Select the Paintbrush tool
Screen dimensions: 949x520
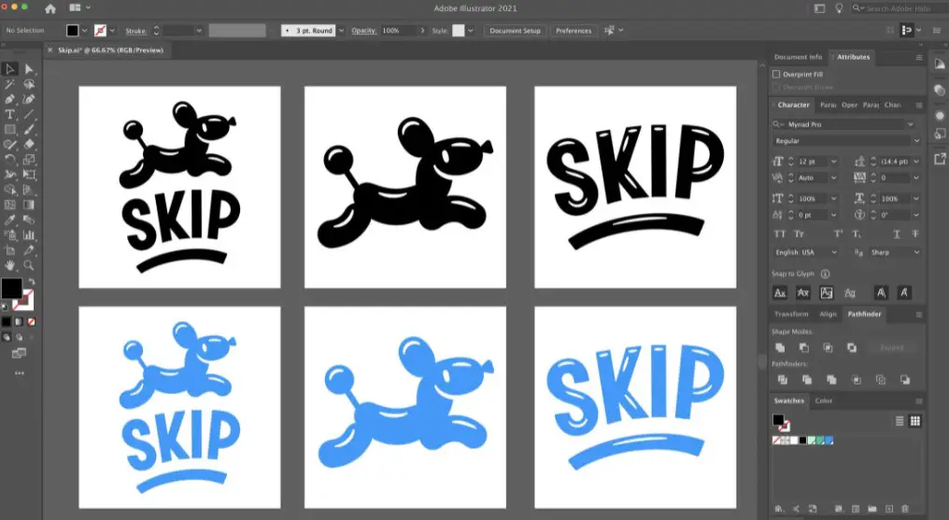[x=28, y=130]
